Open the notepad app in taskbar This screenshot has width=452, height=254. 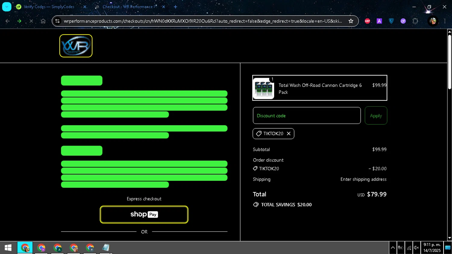pos(106,248)
